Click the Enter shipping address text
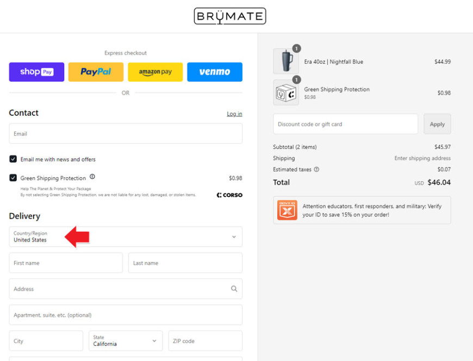This screenshot has height=361, width=473. point(422,158)
